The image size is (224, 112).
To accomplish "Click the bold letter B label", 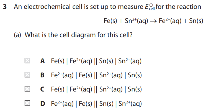I will click(42, 75).
